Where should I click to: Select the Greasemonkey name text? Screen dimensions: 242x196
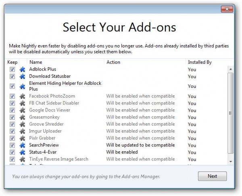coord(44,117)
